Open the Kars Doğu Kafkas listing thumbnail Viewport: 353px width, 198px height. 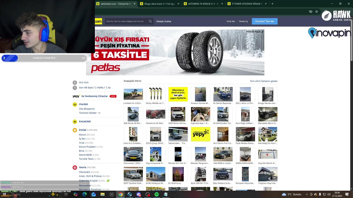(245, 114)
